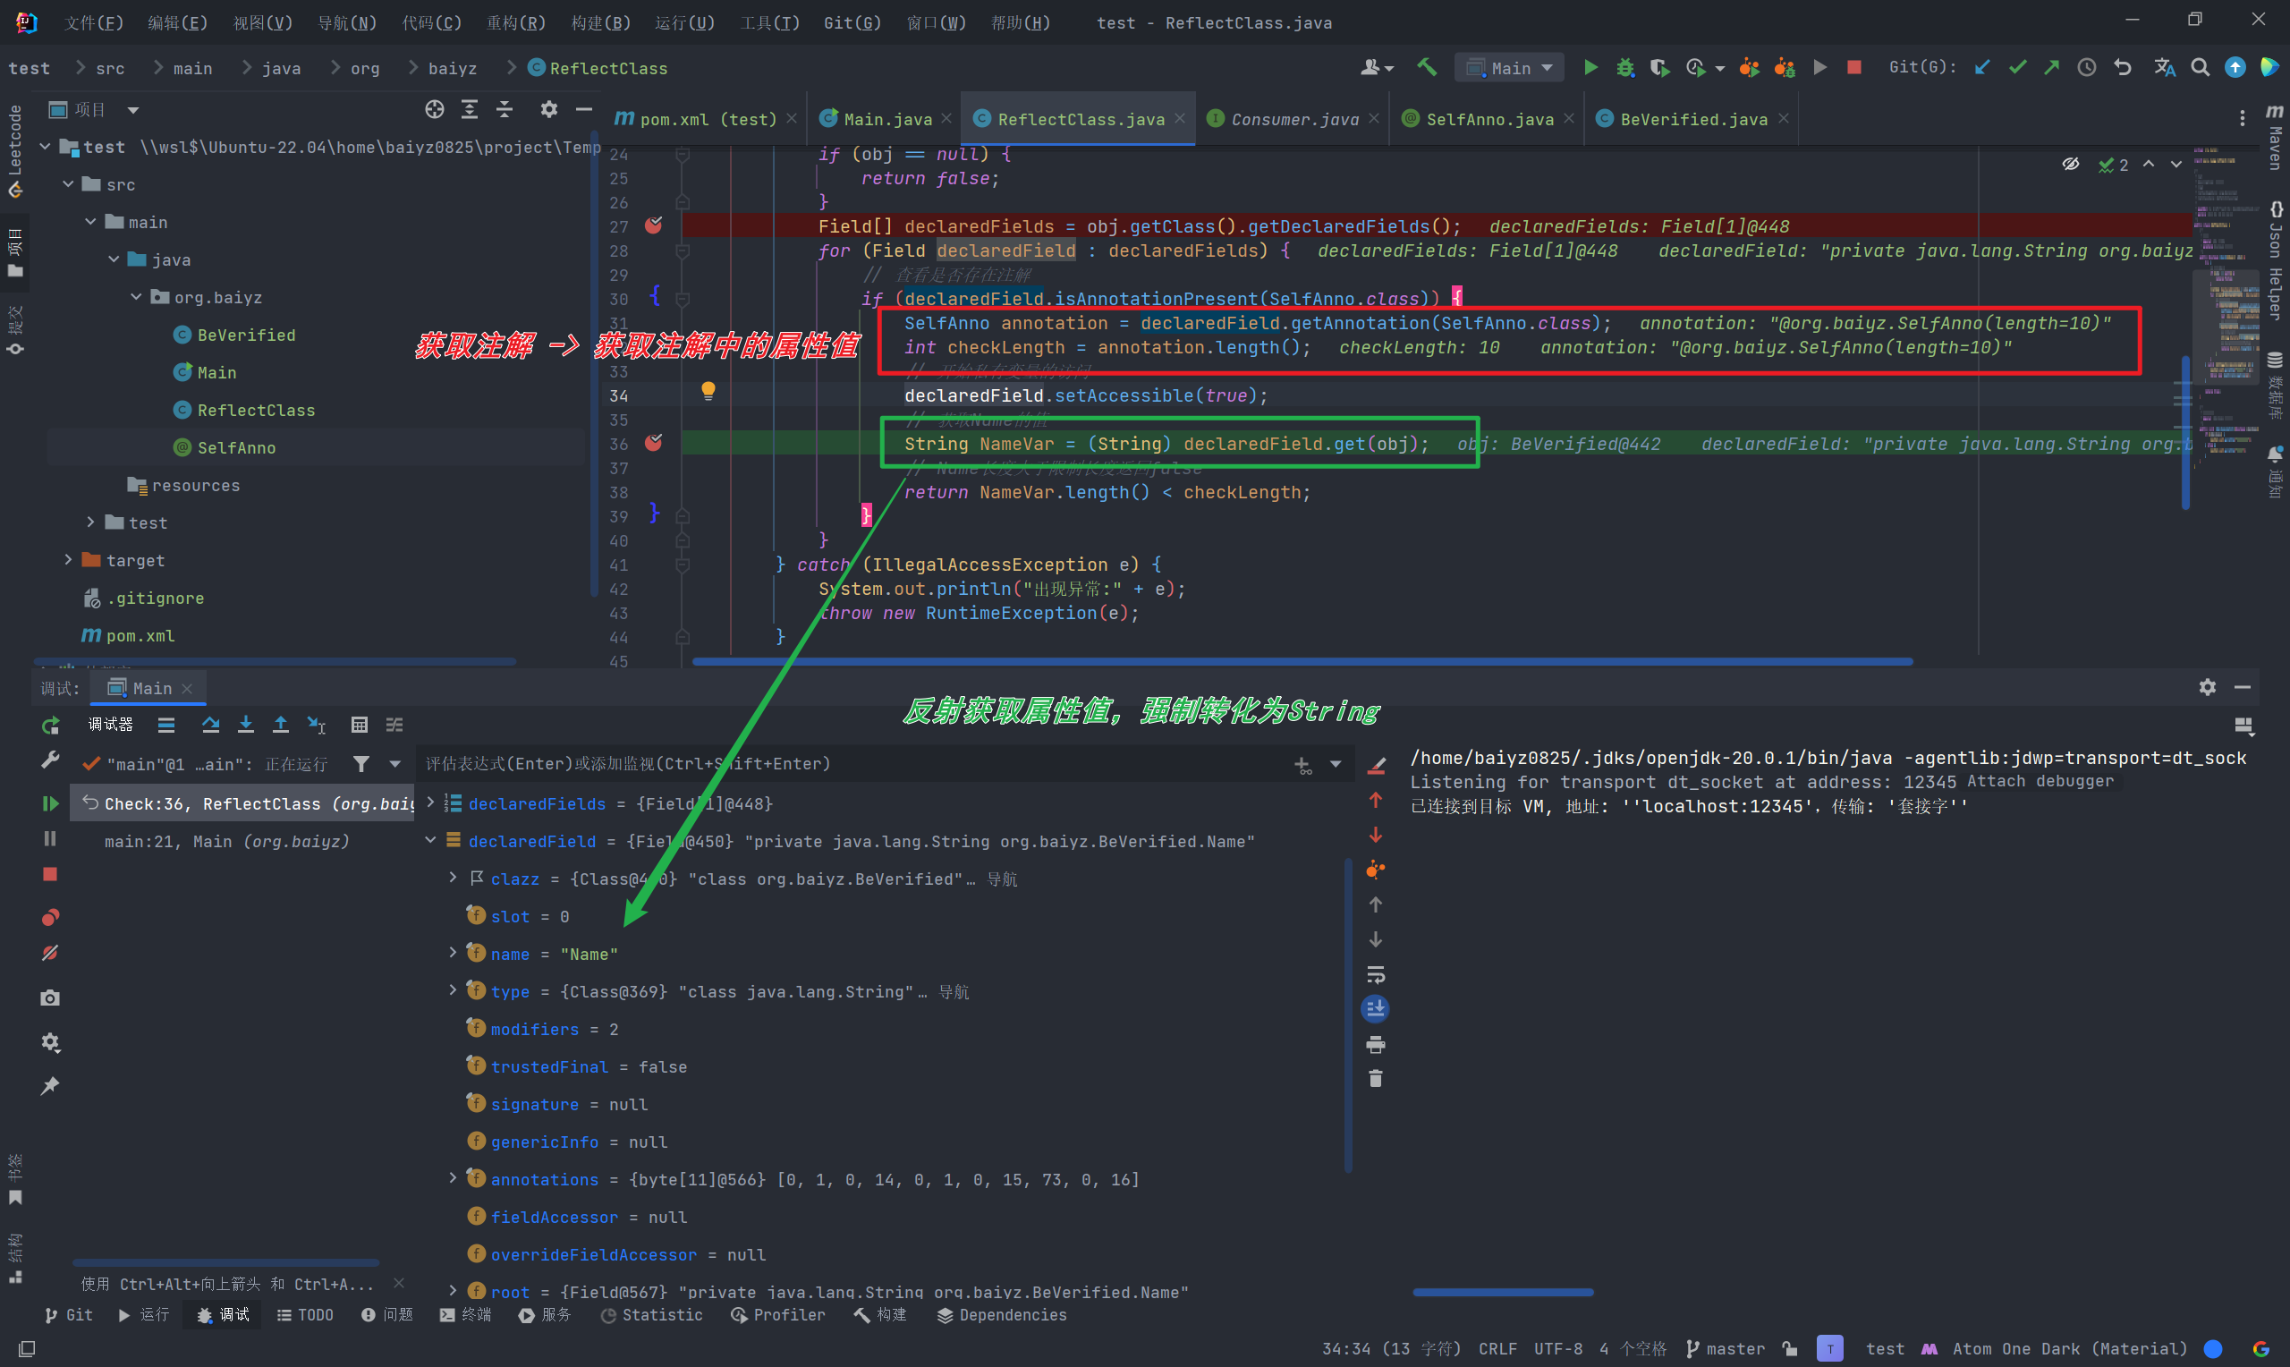Stop the running process in top toolbar

(x=1854, y=67)
